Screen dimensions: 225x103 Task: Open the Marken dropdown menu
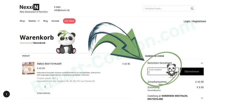coord(34,21)
